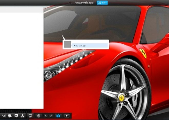
Task: Click the blue camera snapshot icon
Action: 58,116
